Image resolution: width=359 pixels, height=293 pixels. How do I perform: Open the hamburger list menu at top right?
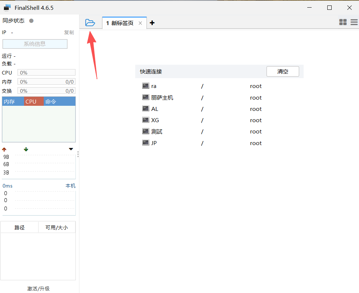354,22
